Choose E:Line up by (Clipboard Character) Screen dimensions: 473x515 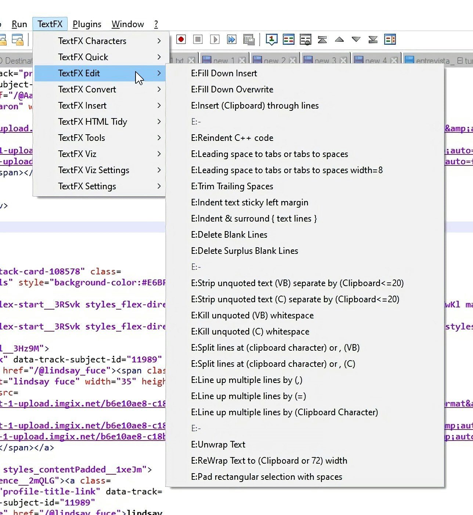[305, 412]
